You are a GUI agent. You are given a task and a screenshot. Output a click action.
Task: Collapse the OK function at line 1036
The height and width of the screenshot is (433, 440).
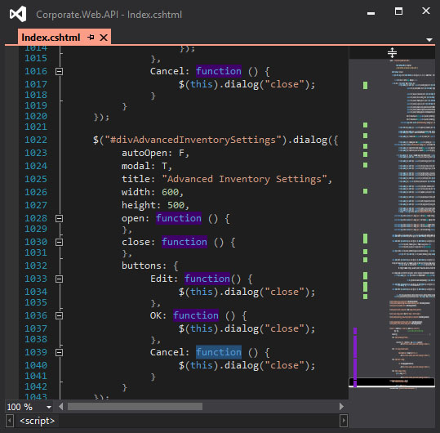tap(59, 315)
